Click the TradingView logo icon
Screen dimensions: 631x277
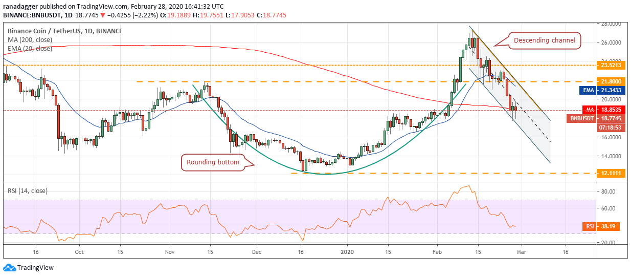[x=9, y=268]
